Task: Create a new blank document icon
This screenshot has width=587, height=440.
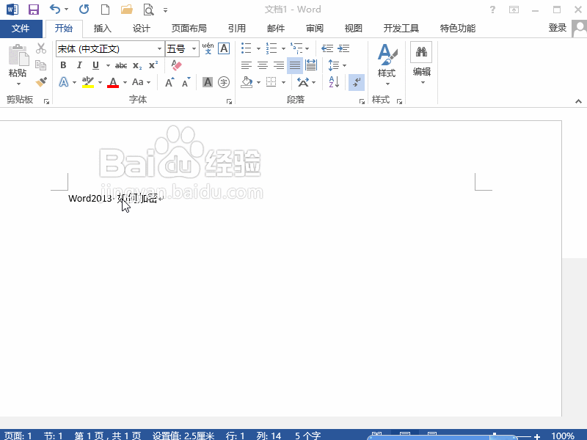Action: click(105, 10)
